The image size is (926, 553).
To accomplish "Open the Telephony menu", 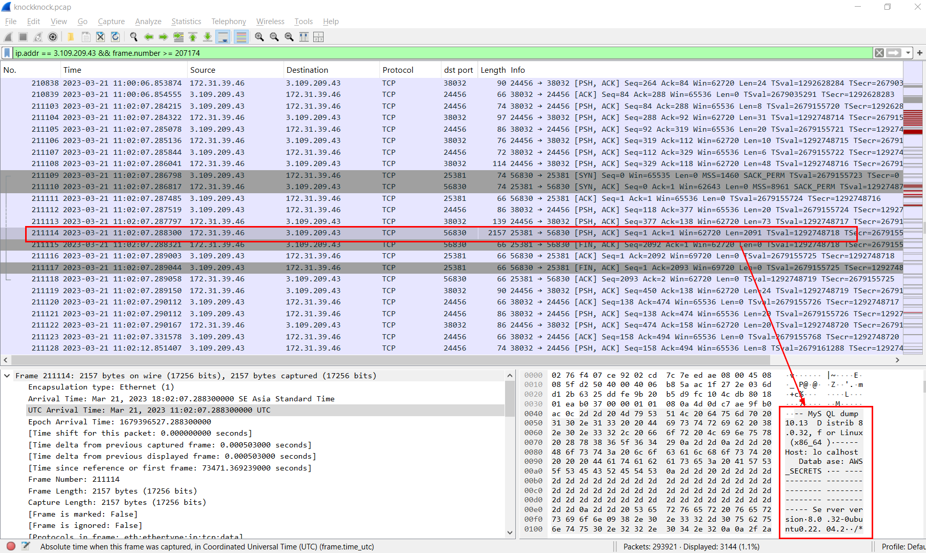I will click(x=229, y=22).
